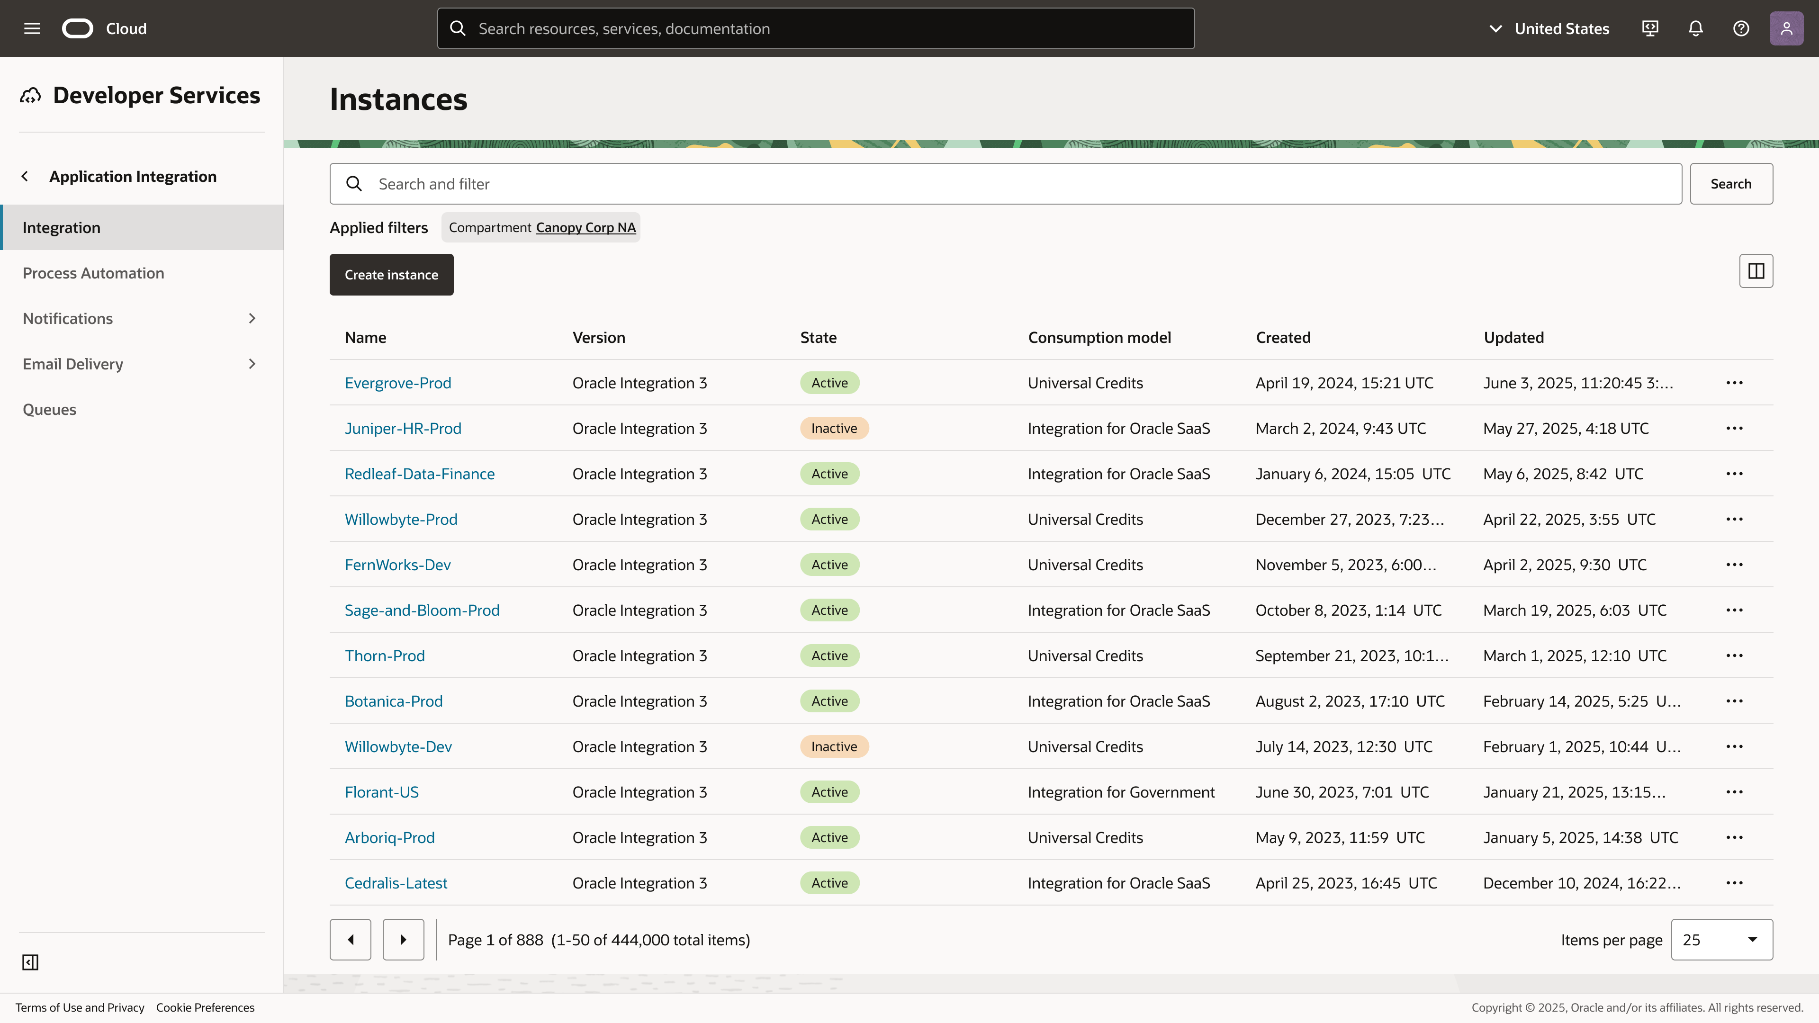Viewport: 1819px width, 1023px height.
Task: Toggle the column manager panel
Action: click(x=1756, y=270)
